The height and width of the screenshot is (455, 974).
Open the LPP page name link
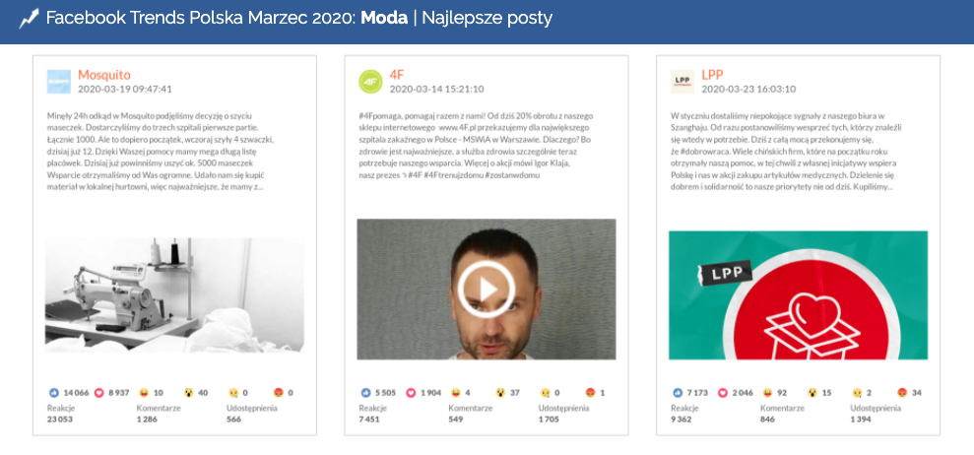712,74
